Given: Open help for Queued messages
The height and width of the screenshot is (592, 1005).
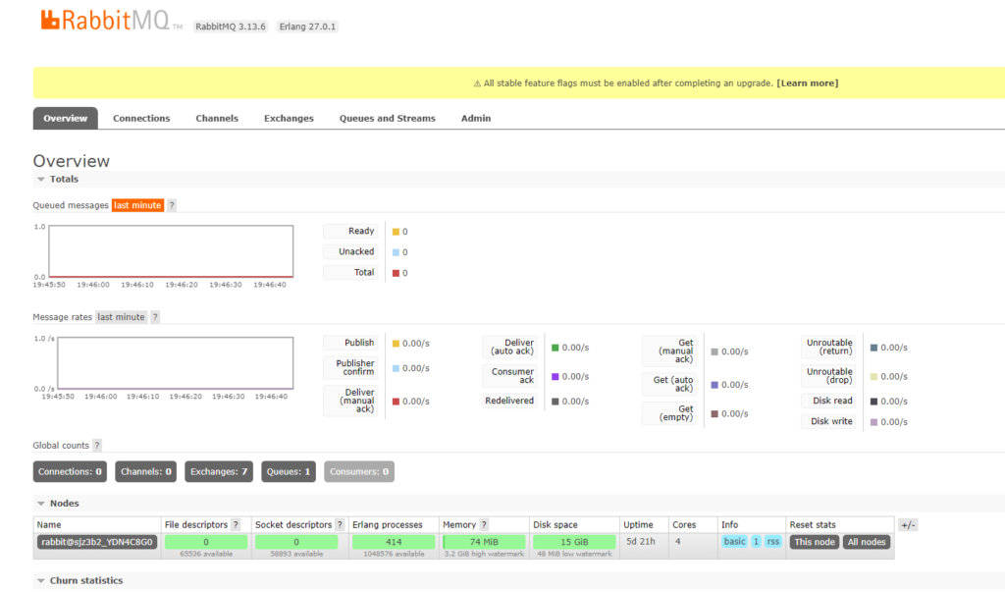Looking at the screenshot, I should pos(171,205).
